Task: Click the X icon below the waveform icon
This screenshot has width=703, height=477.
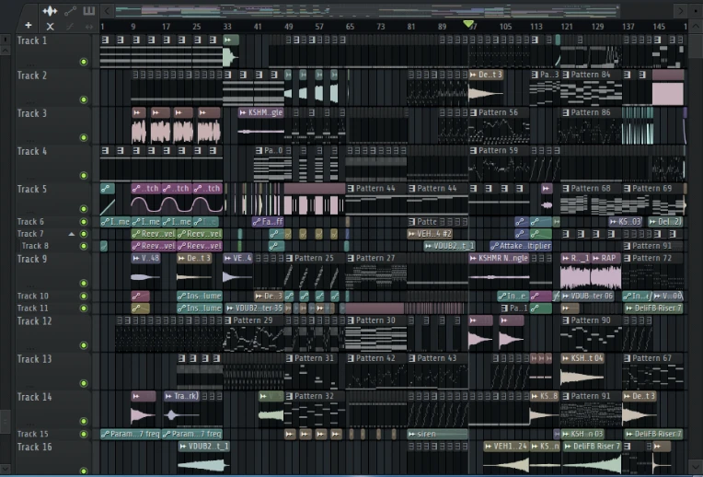Action: pos(50,26)
